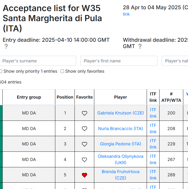Open ITF link for Gabriela Knutson
Screen dimensions: 188x189
point(153,113)
